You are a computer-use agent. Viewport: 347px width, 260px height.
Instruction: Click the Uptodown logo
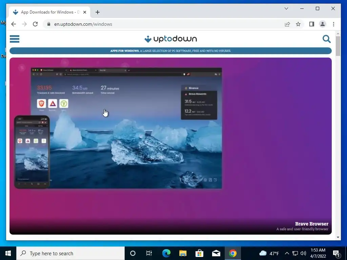[170, 39]
